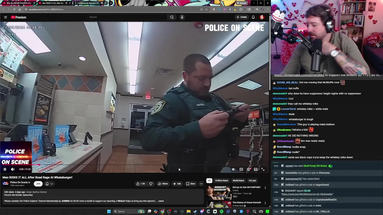
Task: Mute the video with the volume icon
Action: pyautogui.click(x=13, y=169)
